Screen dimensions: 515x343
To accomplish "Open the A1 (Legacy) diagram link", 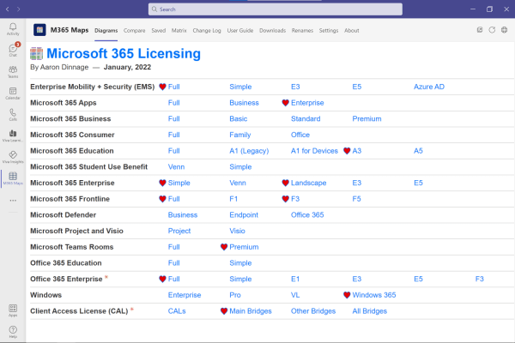I will (x=249, y=151).
